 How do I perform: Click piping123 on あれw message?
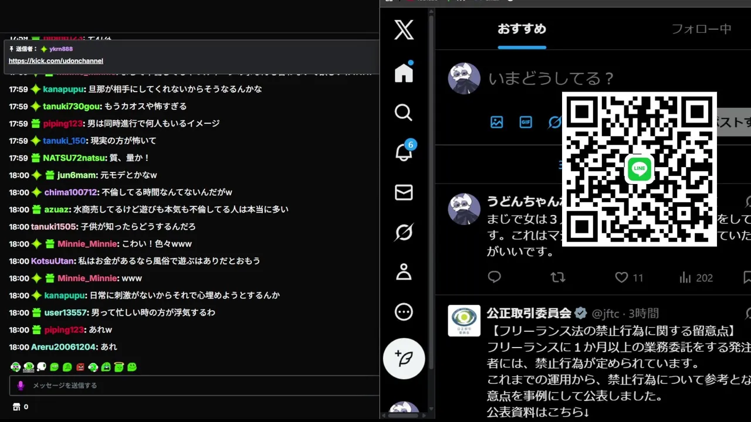point(65,330)
